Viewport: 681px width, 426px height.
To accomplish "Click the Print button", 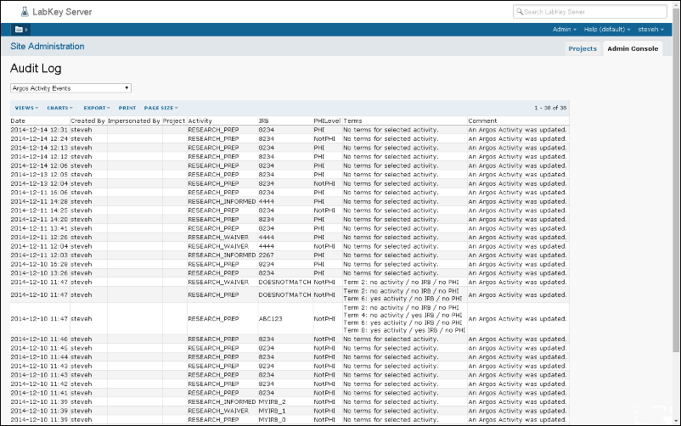I will click(127, 108).
